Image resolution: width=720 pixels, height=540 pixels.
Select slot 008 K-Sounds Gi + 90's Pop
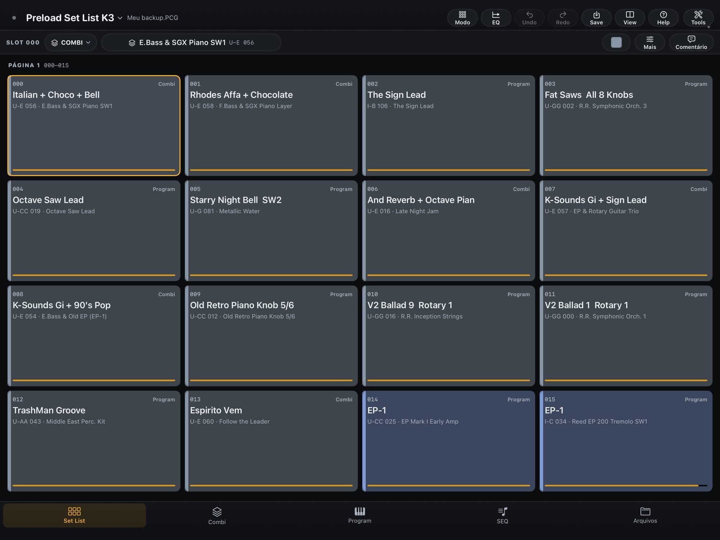pos(94,336)
